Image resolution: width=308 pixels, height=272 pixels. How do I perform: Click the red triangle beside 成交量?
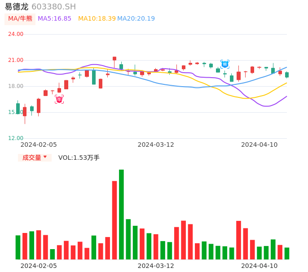click(x=45, y=157)
